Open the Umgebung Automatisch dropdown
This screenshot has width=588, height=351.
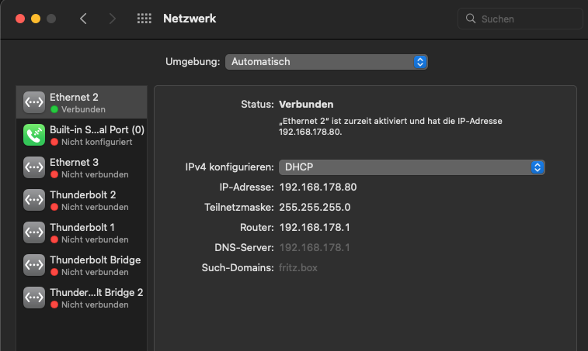tap(326, 61)
